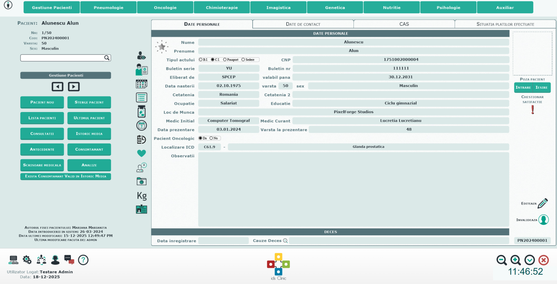Click the Pacient nou button
557x284 pixels.
pyautogui.click(x=42, y=102)
